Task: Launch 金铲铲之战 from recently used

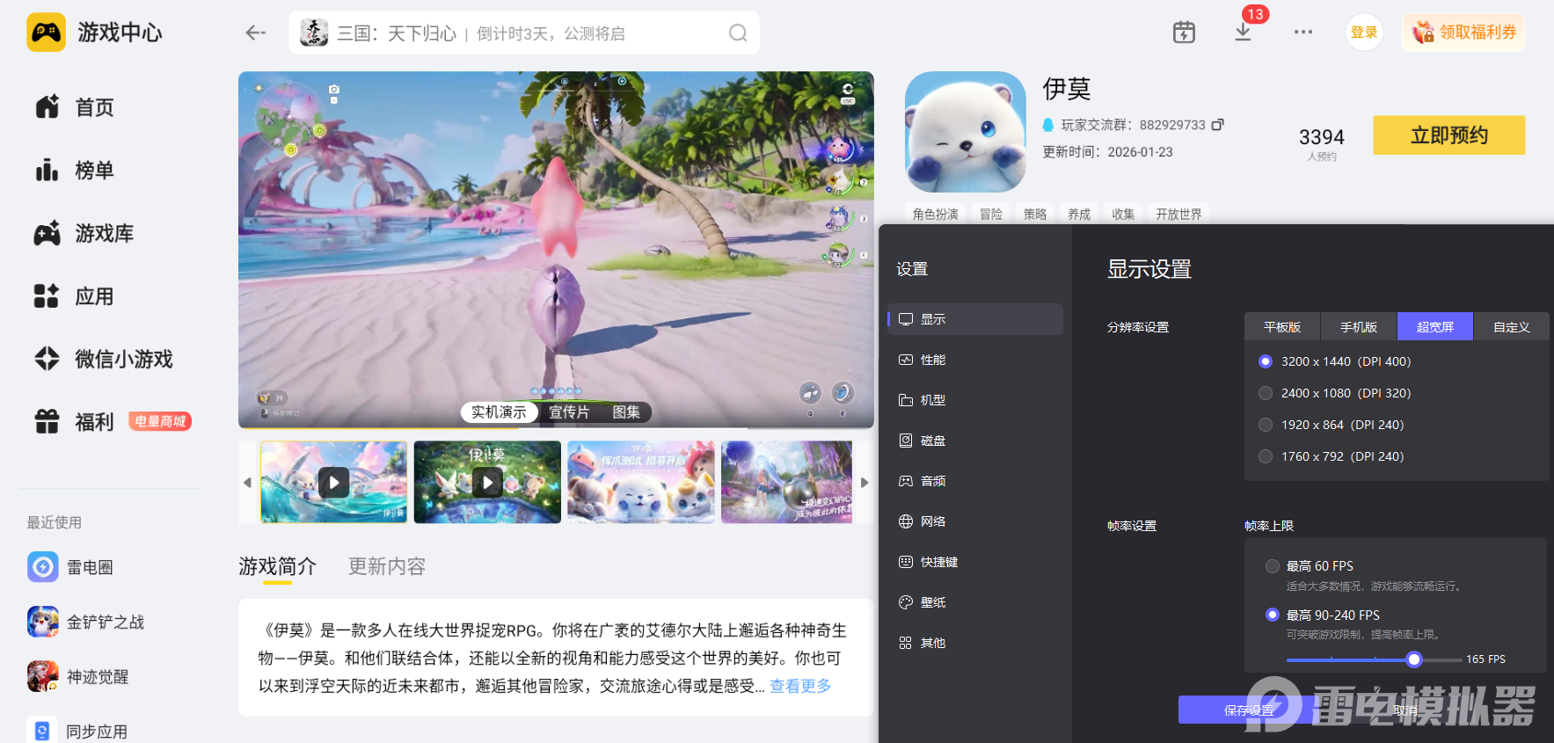Action: [x=86, y=622]
